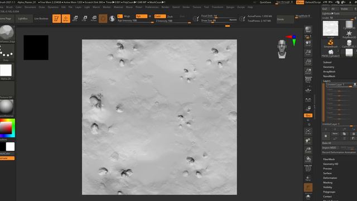Click the right shelf Move navigation icon
Image resolution: width=357 pixels, height=201 pixels.
308,141
